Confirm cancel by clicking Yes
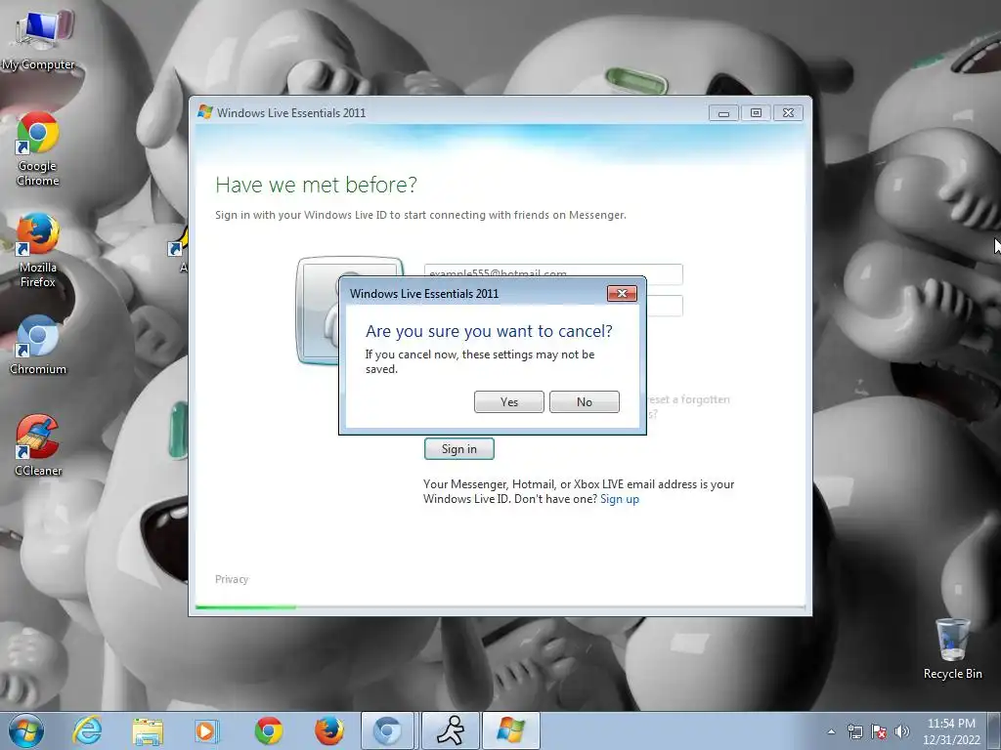Viewport: 1001px width, 750px height. tap(508, 401)
